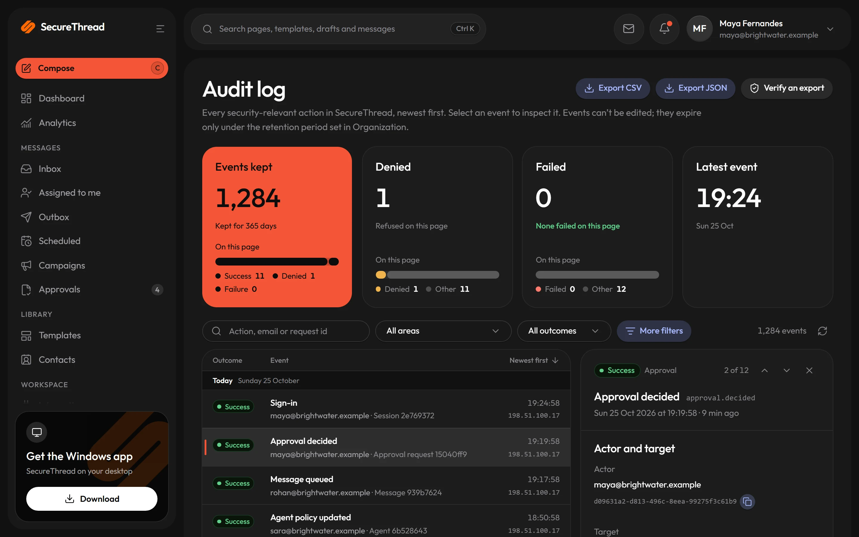The height and width of the screenshot is (537, 859).
Task: Click the Compose button
Action: point(92,68)
